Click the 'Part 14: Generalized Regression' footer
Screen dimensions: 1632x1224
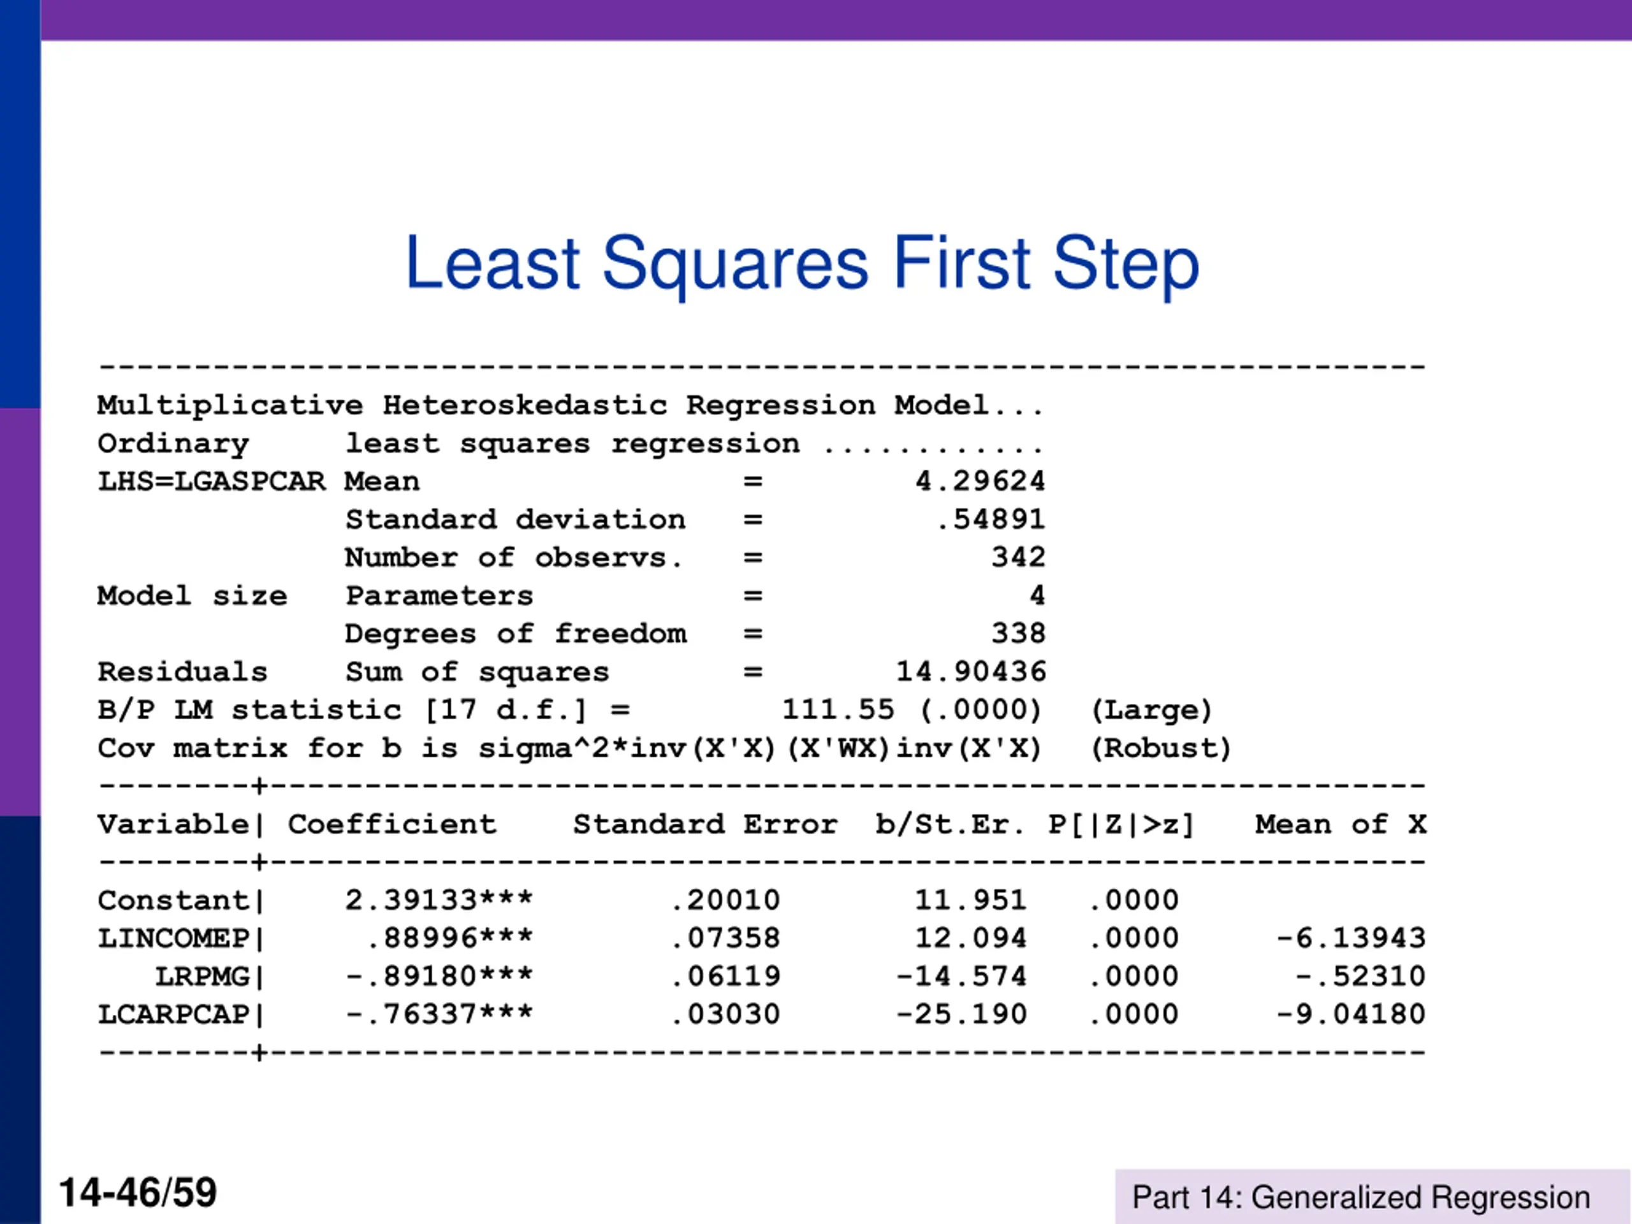click(1361, 1197)
